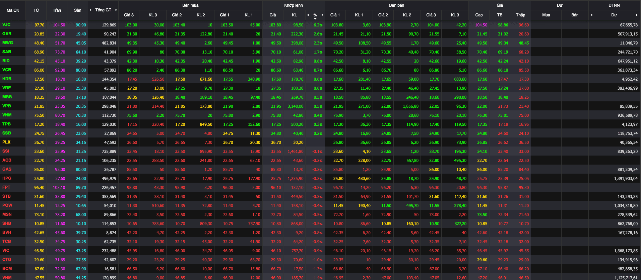Click the POW stock code
This screenshot has width=641, height=280.
[7, 205]
